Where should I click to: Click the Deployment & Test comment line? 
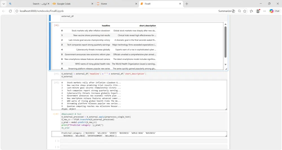[x=71, y=114]
